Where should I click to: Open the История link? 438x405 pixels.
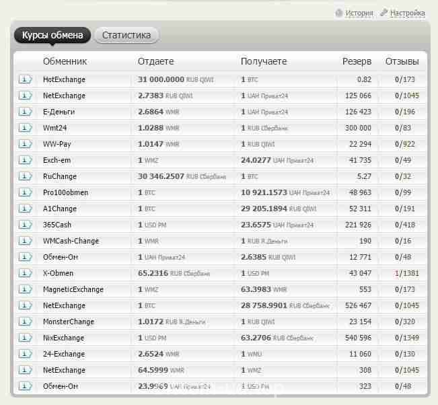pos(359,13)
